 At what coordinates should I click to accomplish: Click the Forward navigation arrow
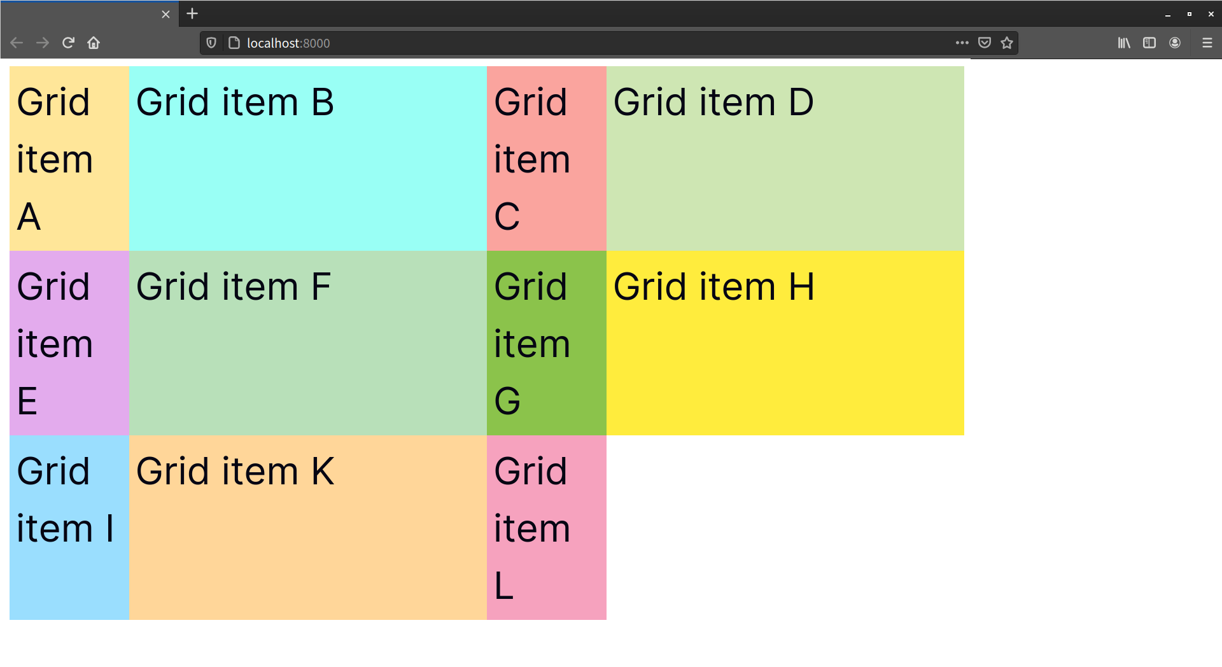tap(43, 43)
